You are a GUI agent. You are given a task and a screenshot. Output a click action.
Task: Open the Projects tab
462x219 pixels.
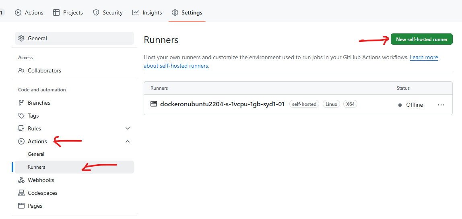tap(68, 12)
